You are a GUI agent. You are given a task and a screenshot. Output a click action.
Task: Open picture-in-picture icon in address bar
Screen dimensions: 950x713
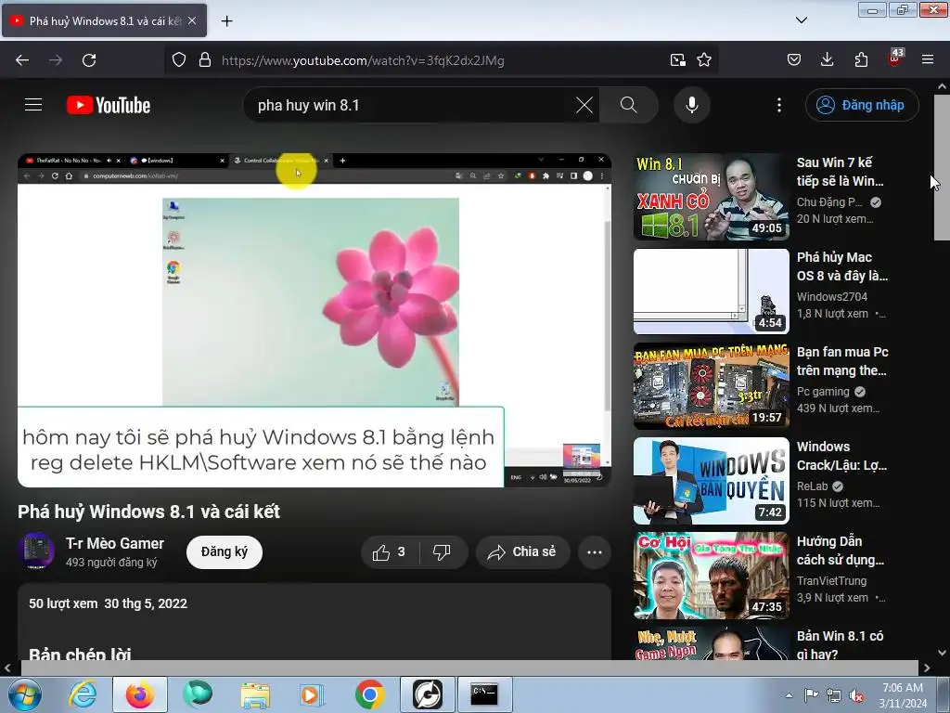[x=678, y=60]
